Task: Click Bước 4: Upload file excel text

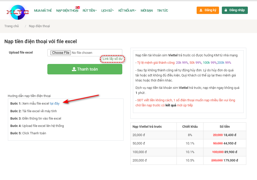Action: point(37,126)
